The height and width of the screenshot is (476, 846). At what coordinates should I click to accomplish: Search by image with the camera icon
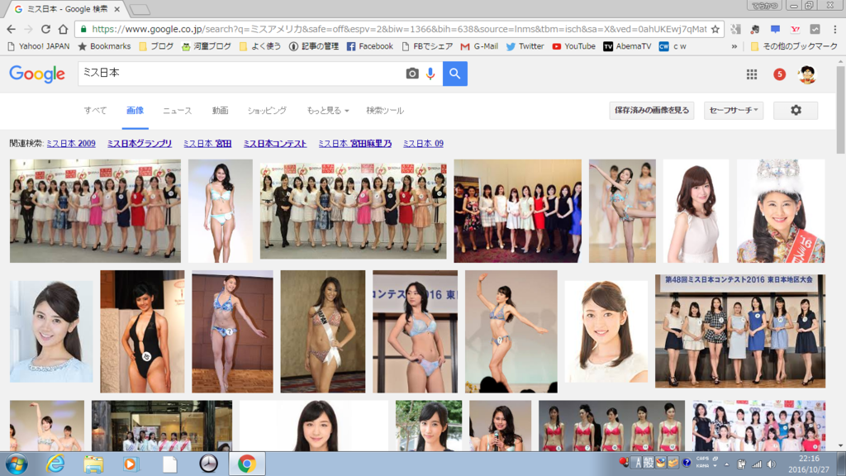tap(412, 74)
